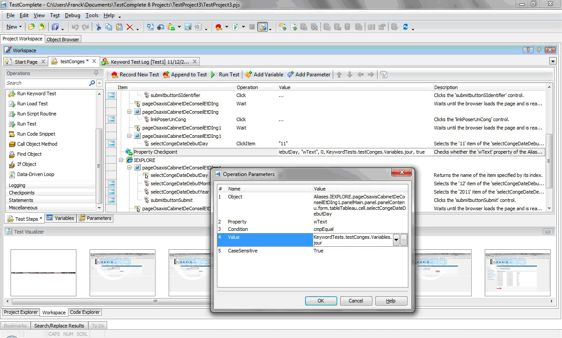562x338 pixels.
Task: Open the document tabs list dropdown
Action: [x=552, y=61]
